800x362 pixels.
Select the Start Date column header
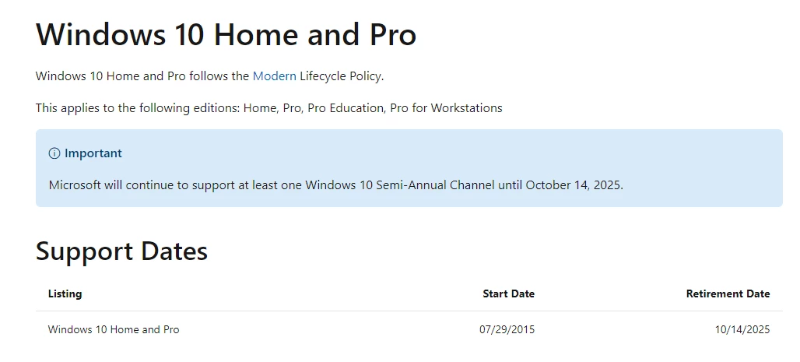click(x=508, y=293)
